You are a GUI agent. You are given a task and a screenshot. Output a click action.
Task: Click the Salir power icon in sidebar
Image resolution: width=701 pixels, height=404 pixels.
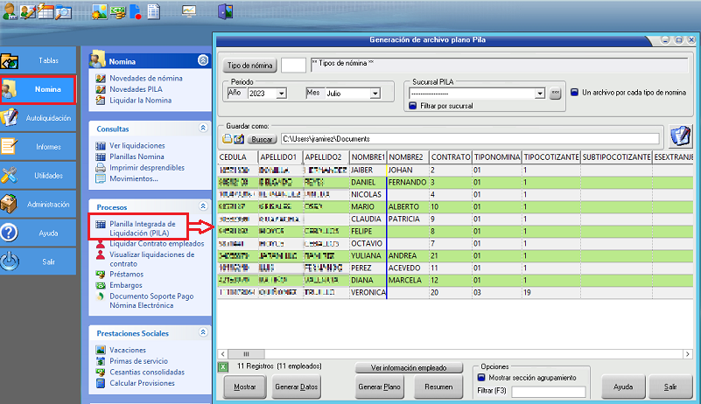point(11,261)
